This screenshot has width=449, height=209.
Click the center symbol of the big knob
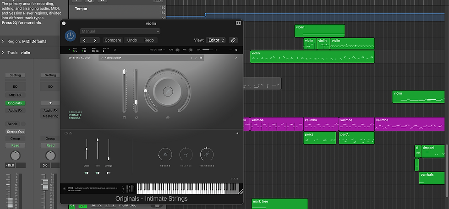tap(167, 91)
